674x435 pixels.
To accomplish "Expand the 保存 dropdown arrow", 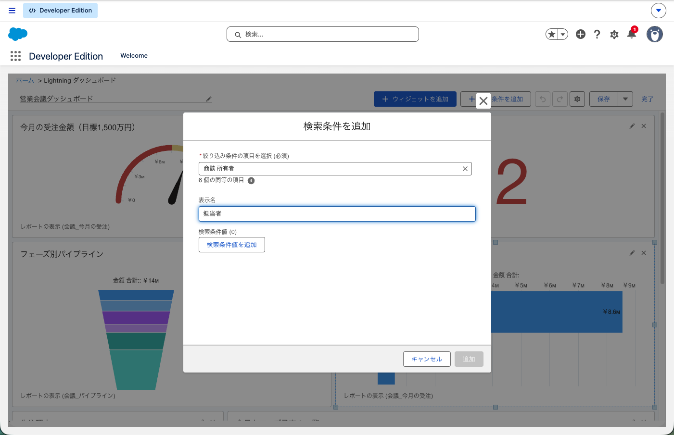I will [625, 99].
